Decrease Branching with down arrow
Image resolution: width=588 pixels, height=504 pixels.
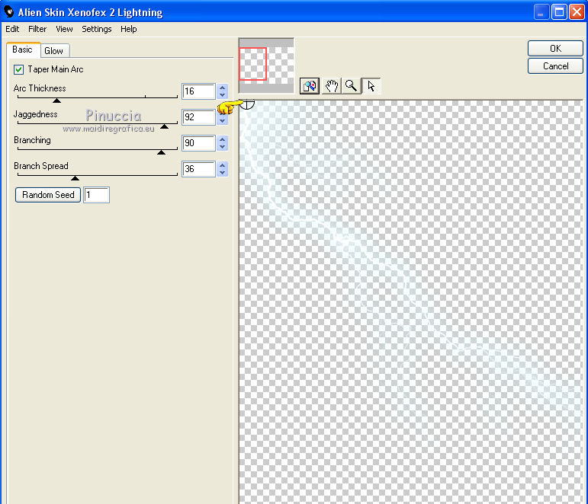pos(223,147)
